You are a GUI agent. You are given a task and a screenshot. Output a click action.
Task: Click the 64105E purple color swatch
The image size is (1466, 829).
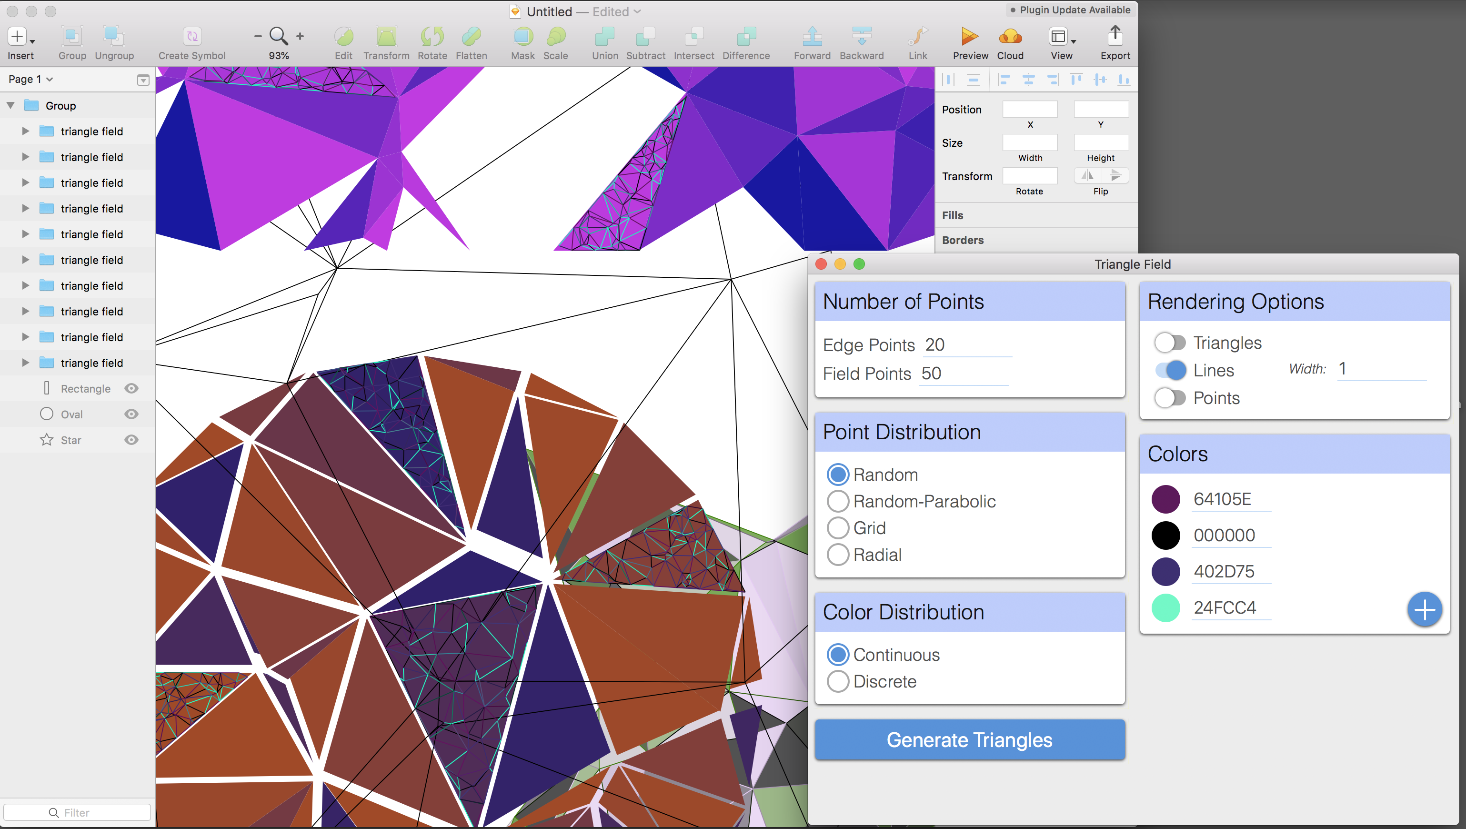point(1165,499)
